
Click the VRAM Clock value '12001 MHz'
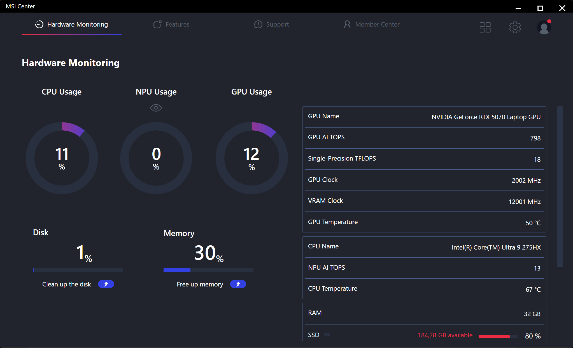tap(525, 202)
